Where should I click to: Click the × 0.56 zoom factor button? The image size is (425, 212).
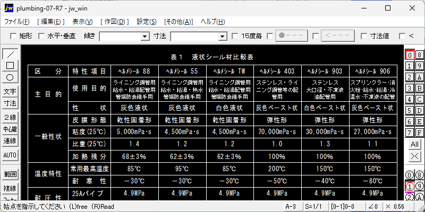click(x=398, y=207)
